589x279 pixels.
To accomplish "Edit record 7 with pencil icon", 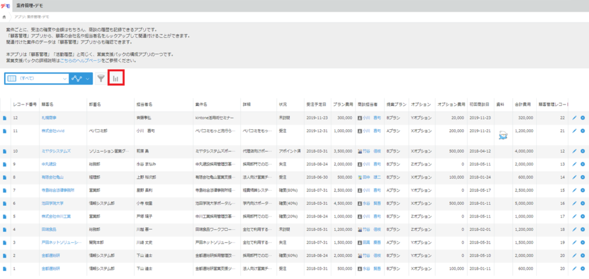I will tap(574, 190).
